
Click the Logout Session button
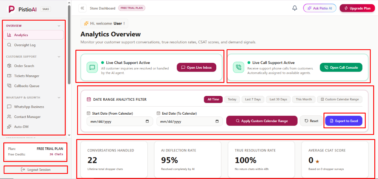[x=36, y=170]
